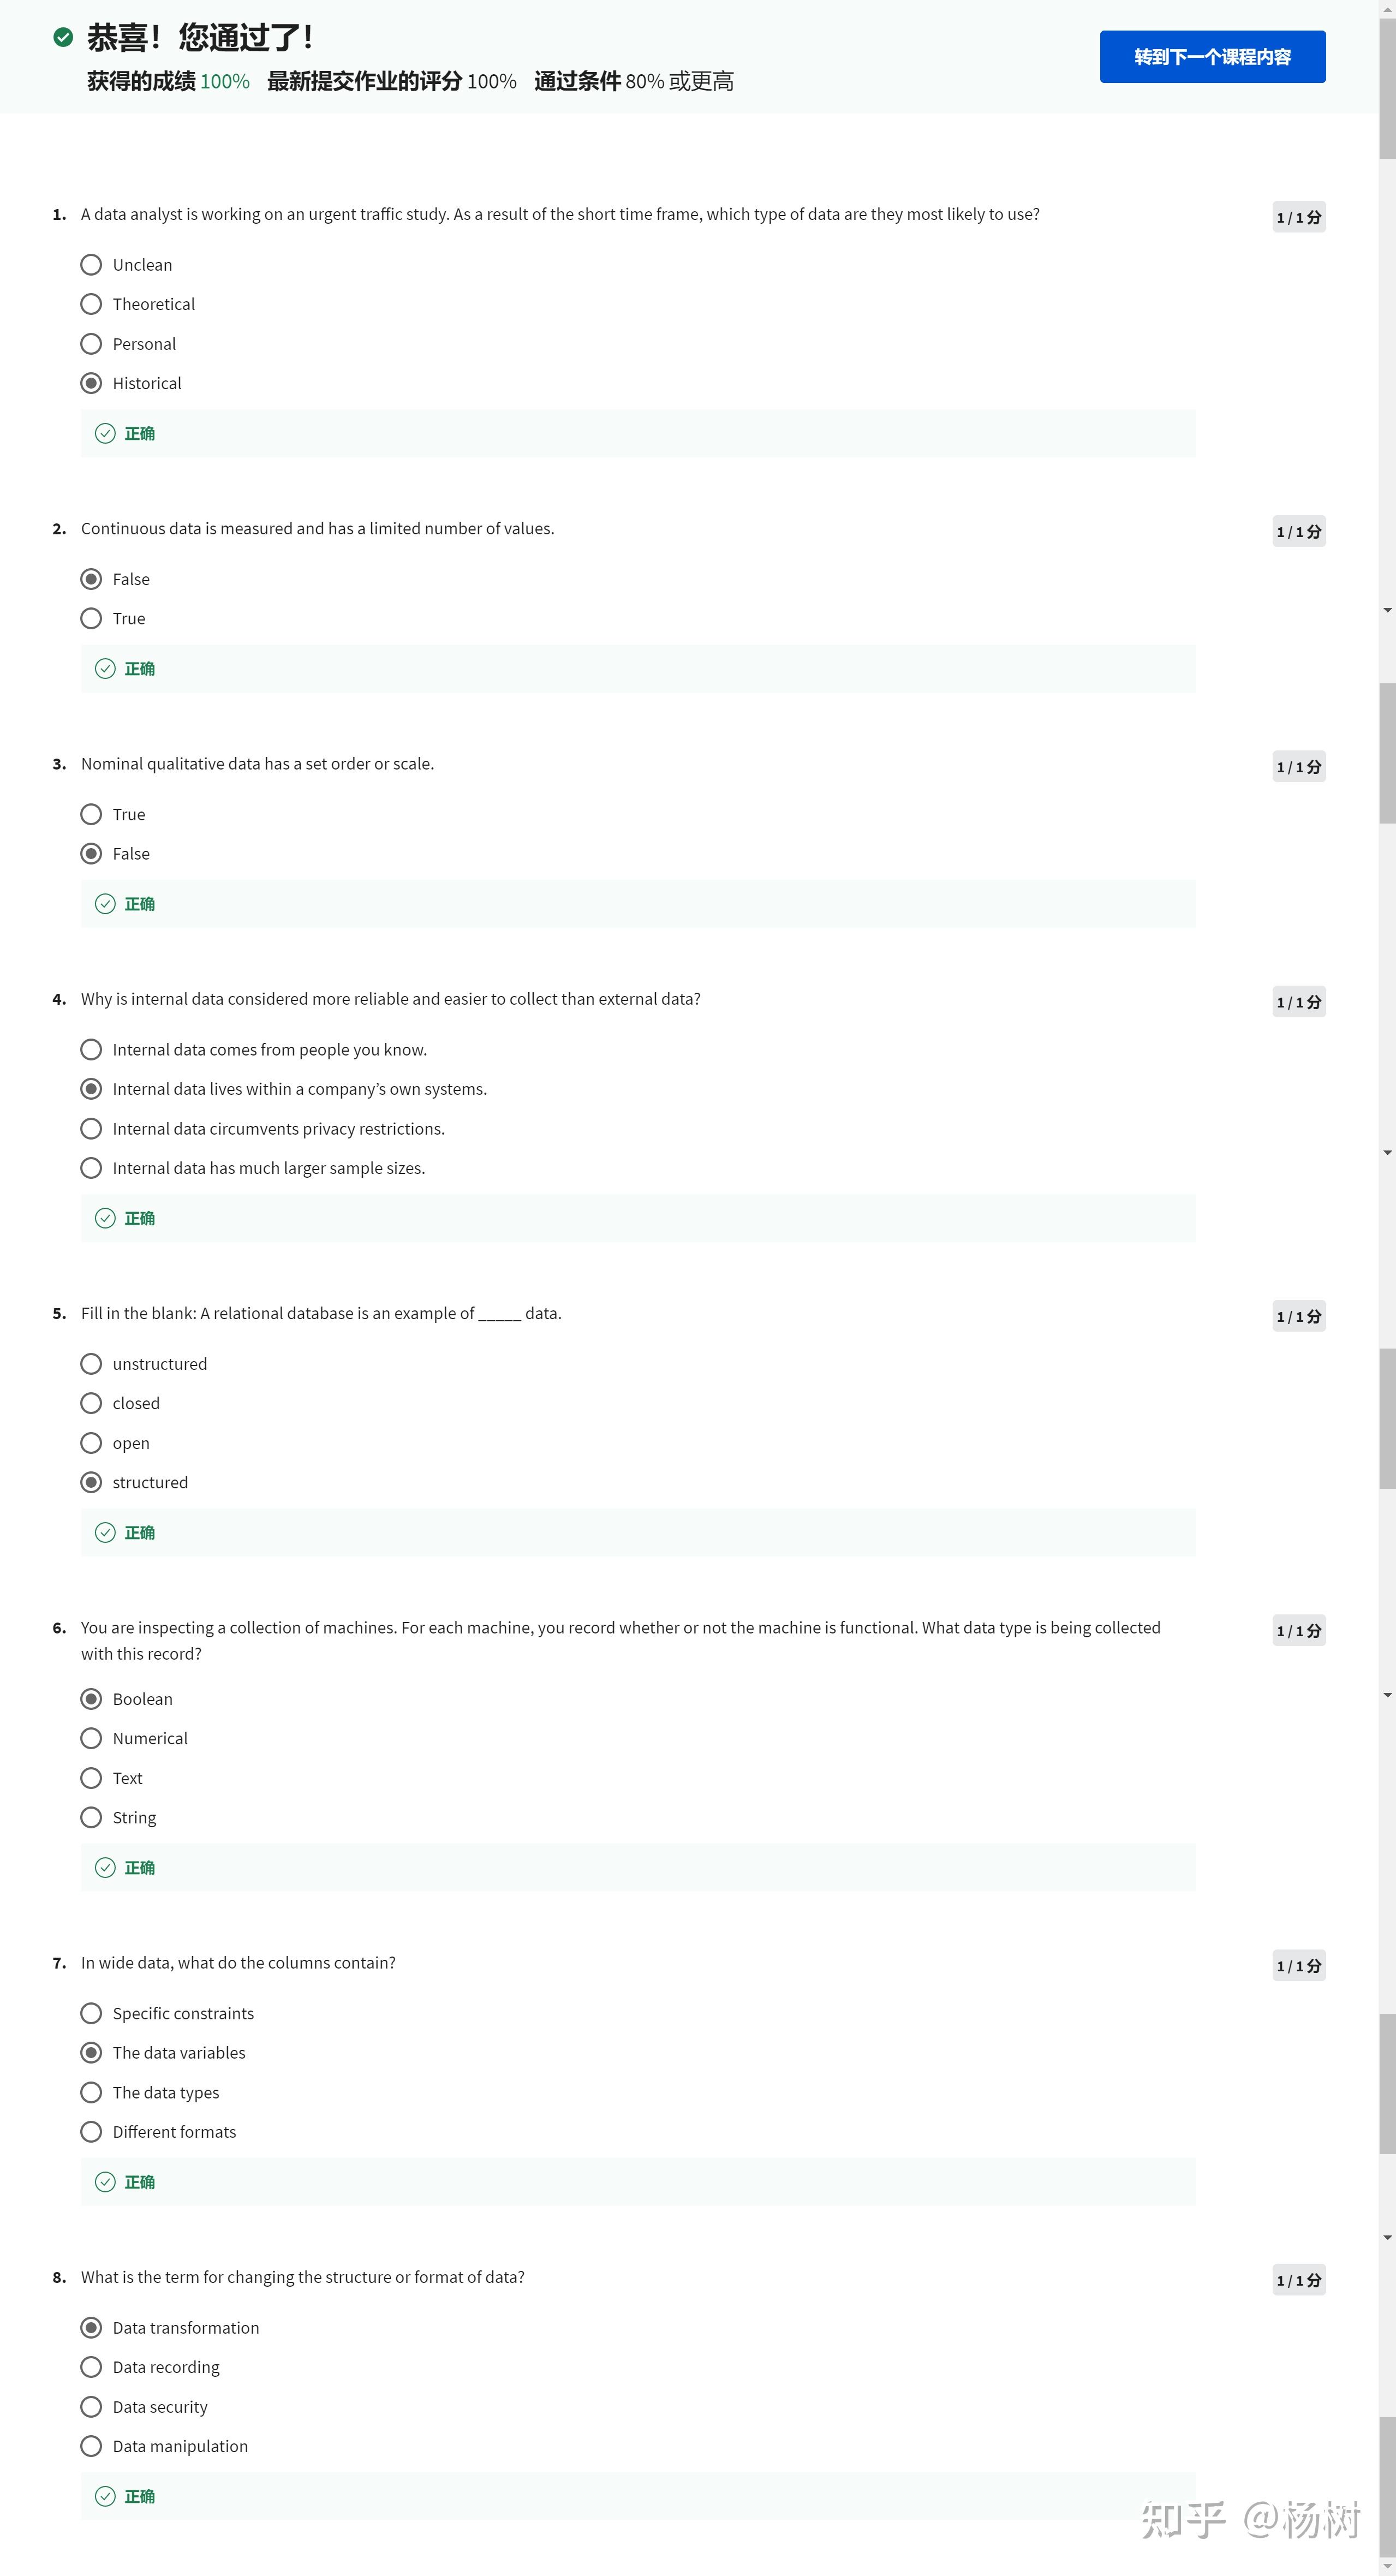Select True for the continuous data question
This screenshot has height=2576, width=1396.
(91, 618)
